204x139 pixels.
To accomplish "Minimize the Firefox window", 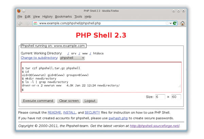I will pos(173,11).
